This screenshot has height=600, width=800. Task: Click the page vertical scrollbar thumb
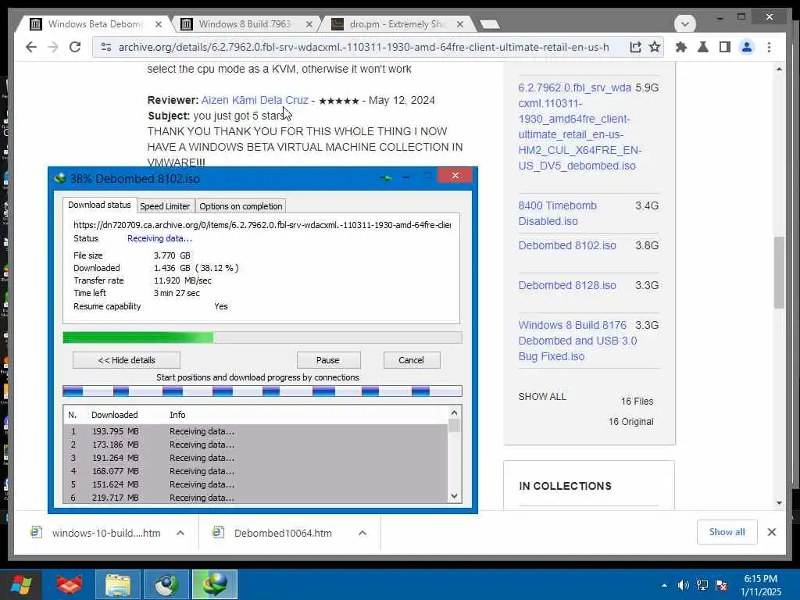tap(779, 273)
